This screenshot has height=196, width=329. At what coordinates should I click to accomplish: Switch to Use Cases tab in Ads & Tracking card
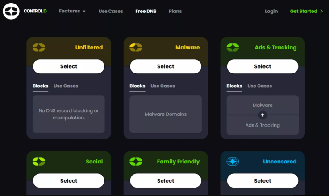[x=260, y=86]
